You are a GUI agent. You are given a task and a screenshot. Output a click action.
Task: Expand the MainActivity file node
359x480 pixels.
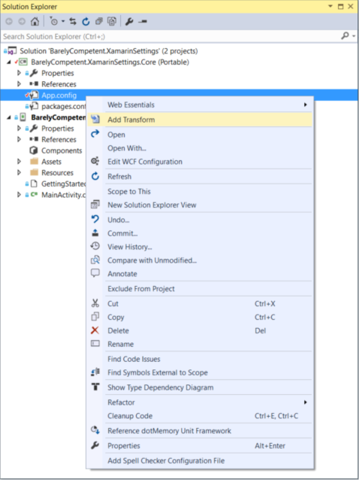click(x=19, y=195)
